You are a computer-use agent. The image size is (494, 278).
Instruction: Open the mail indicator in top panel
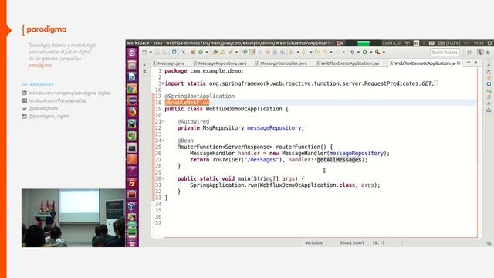(431, 43)
